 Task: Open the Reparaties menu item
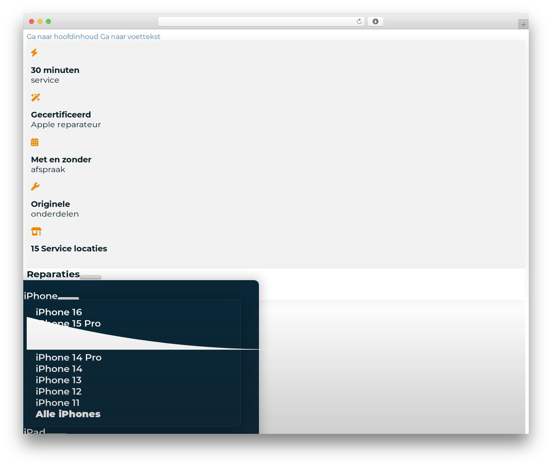[x=53, y=274]
